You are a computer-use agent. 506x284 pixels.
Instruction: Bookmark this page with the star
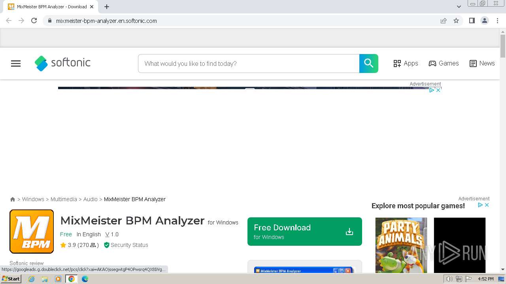click(456, 21)
